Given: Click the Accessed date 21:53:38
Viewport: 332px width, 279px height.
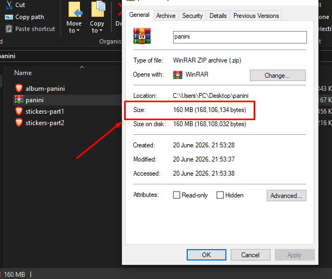Looking at the screenshot, I should 204,173.
